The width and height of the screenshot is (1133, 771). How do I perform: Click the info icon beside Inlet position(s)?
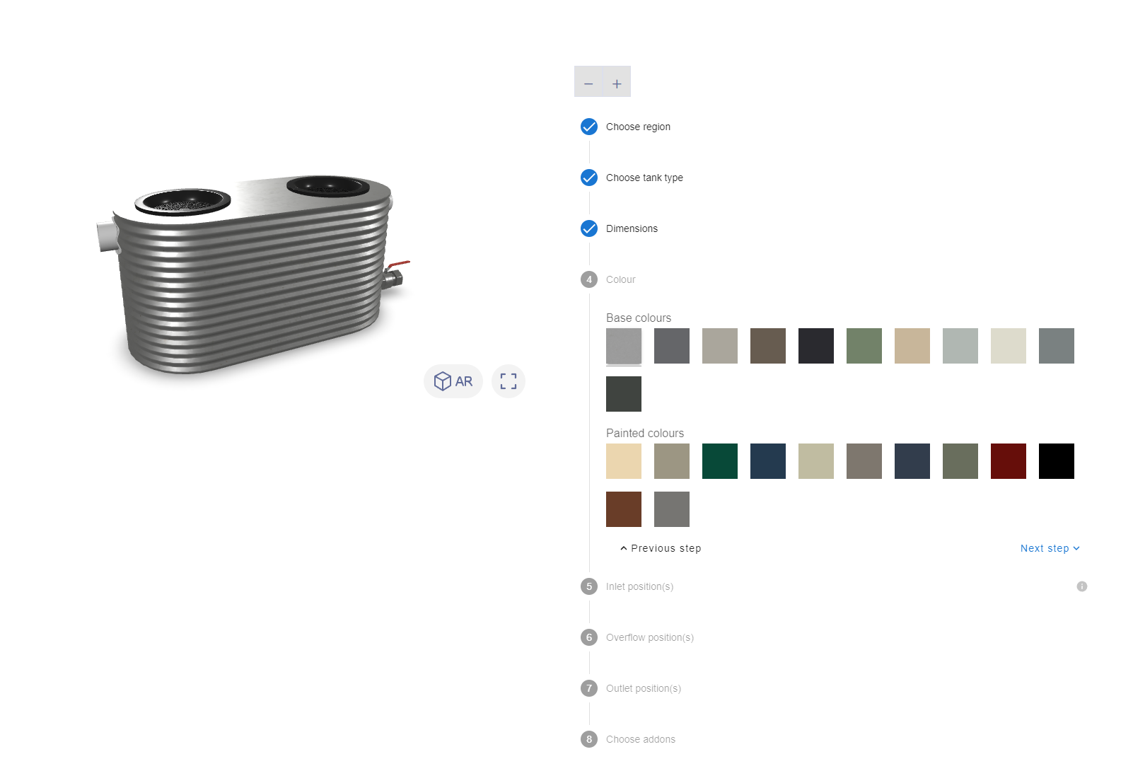point(1082,586)
